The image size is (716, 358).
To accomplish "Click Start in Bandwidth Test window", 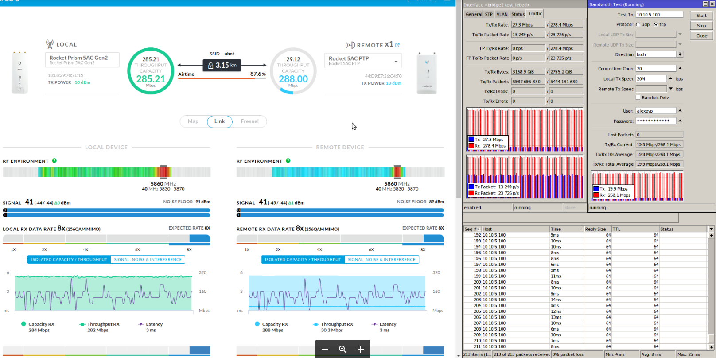I will click(701, 16).
